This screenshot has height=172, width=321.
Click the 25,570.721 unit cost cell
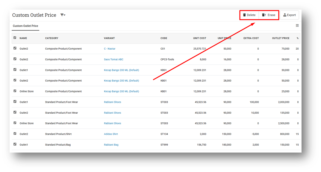tap(200, 49)
